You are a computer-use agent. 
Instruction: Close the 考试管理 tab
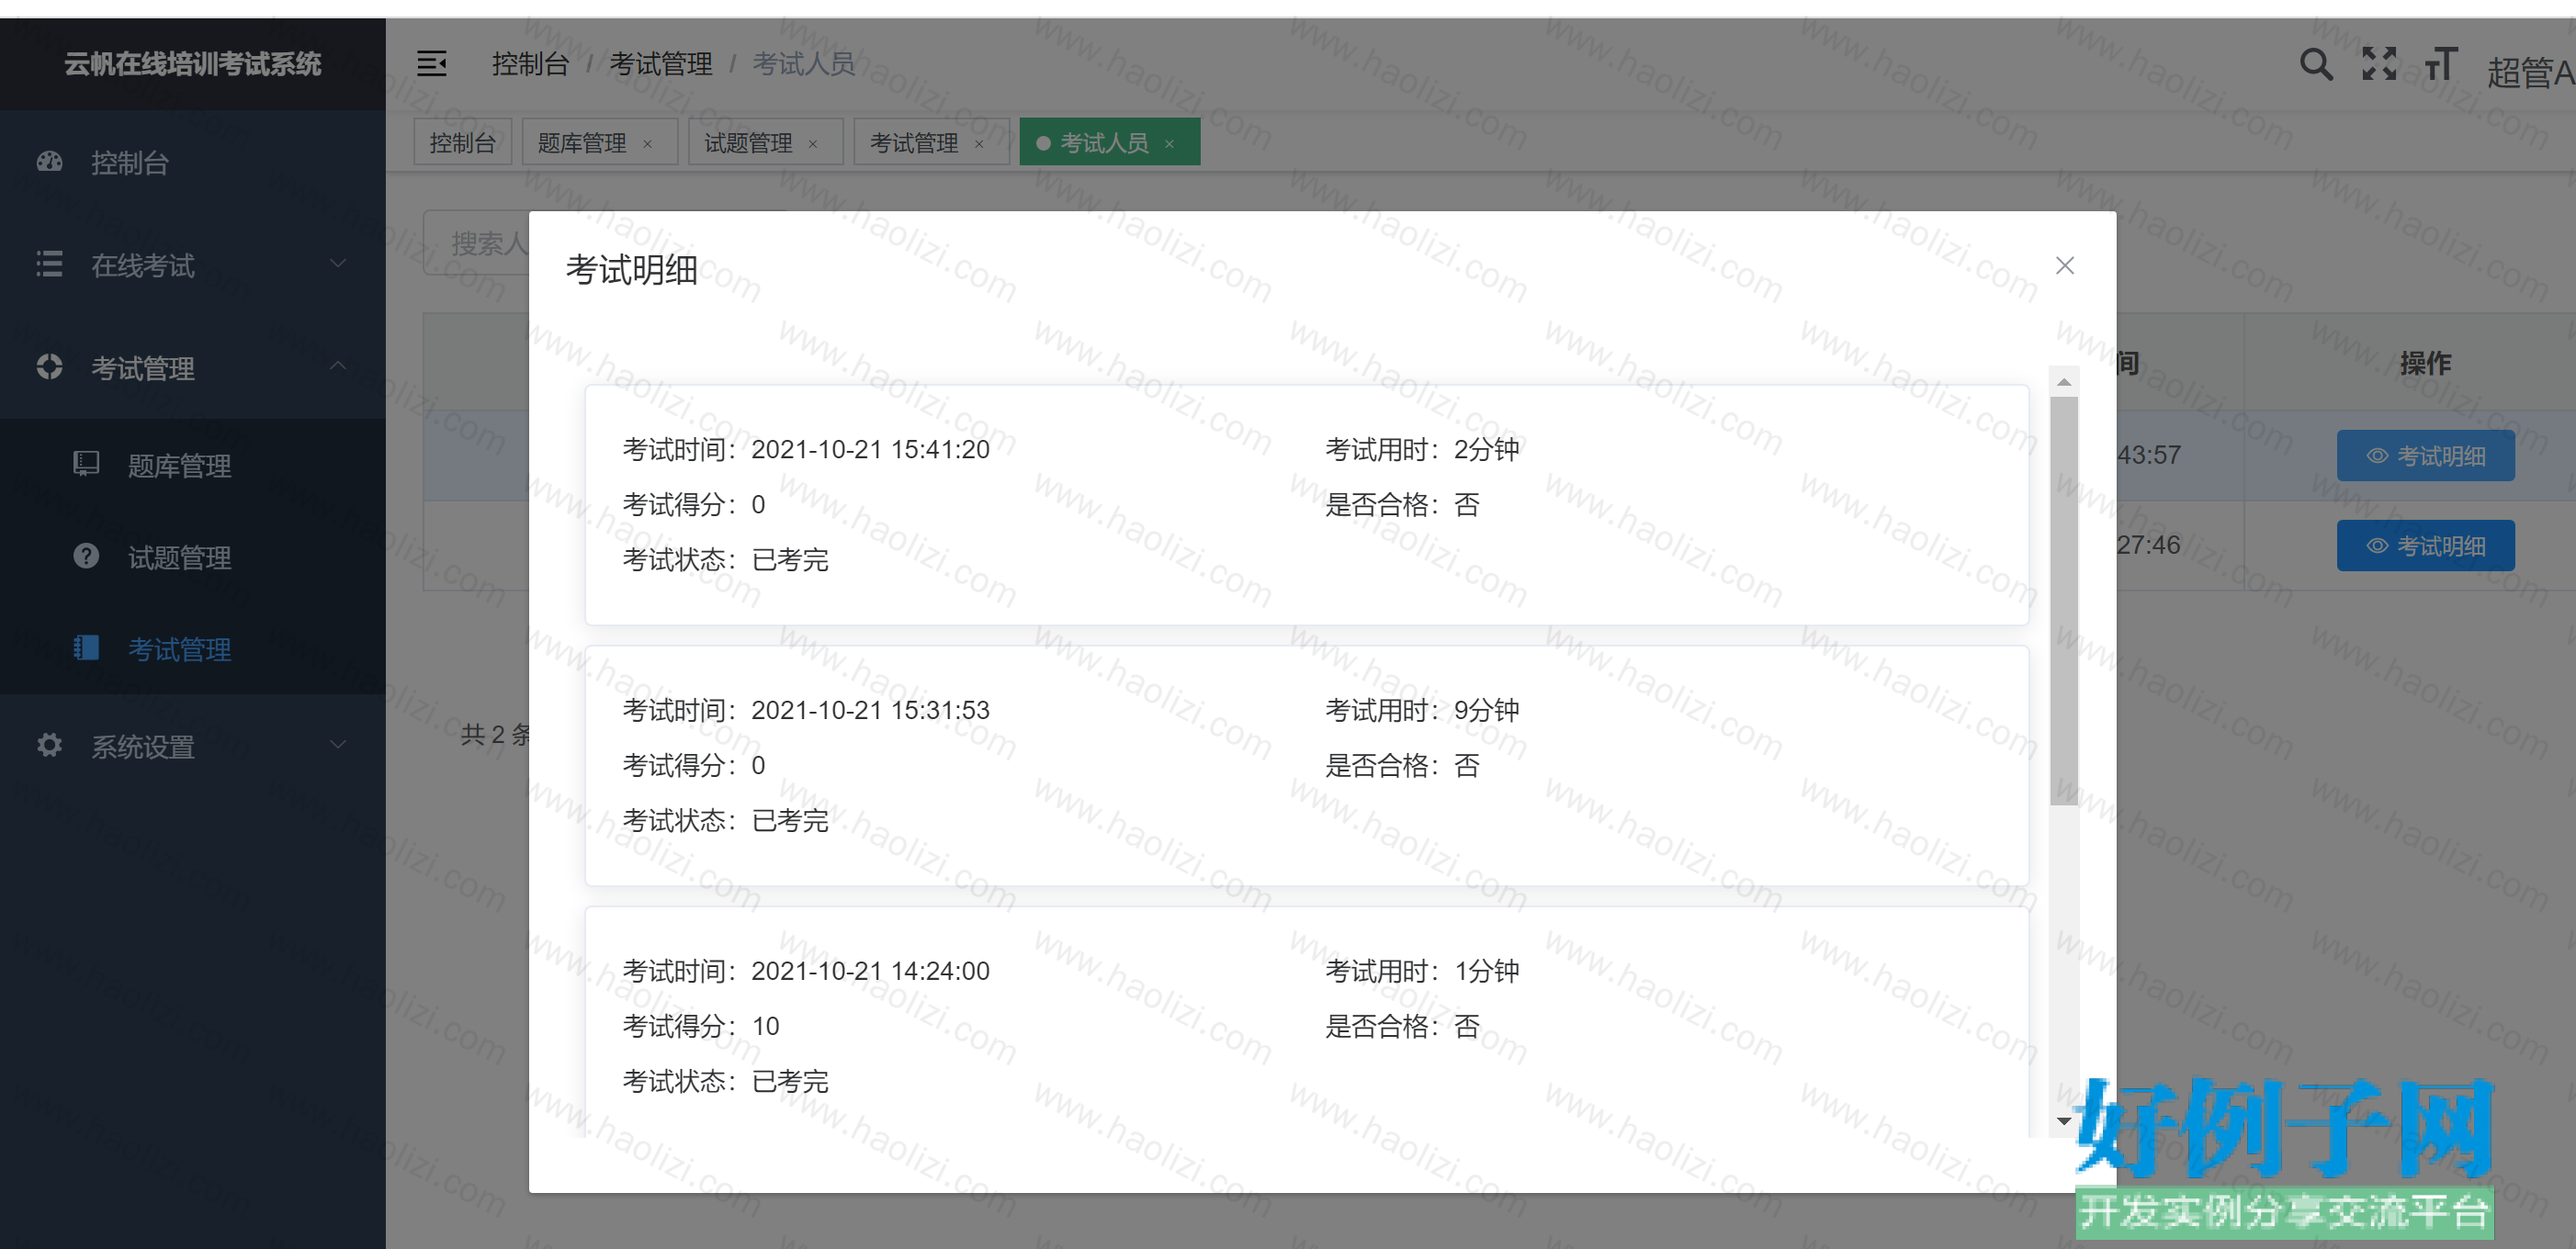tap(979, 144)
